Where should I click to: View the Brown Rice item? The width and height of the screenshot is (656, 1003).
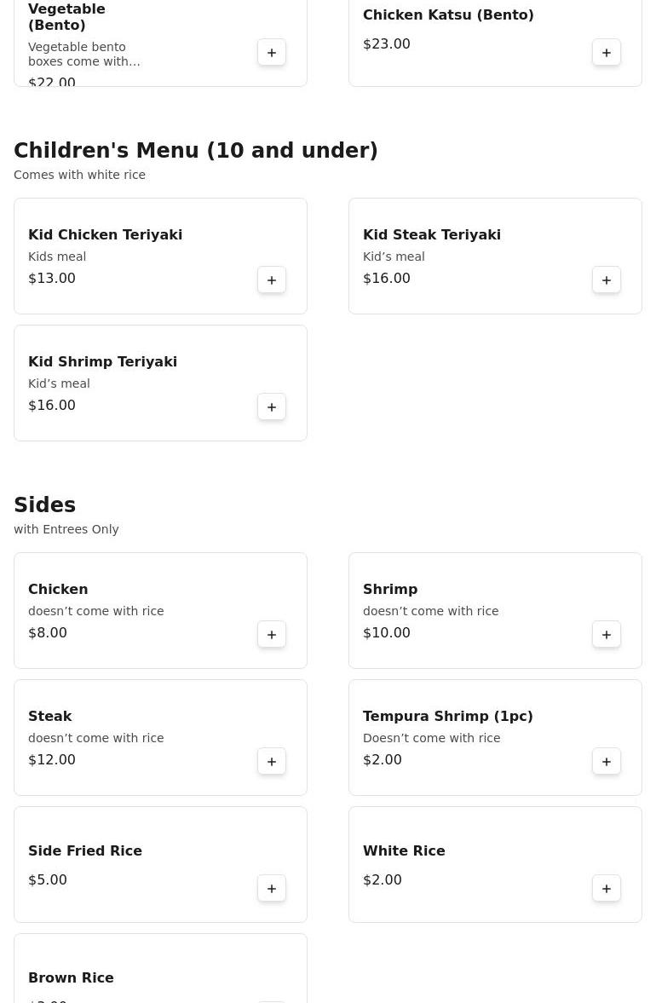(x=71, y=978)
